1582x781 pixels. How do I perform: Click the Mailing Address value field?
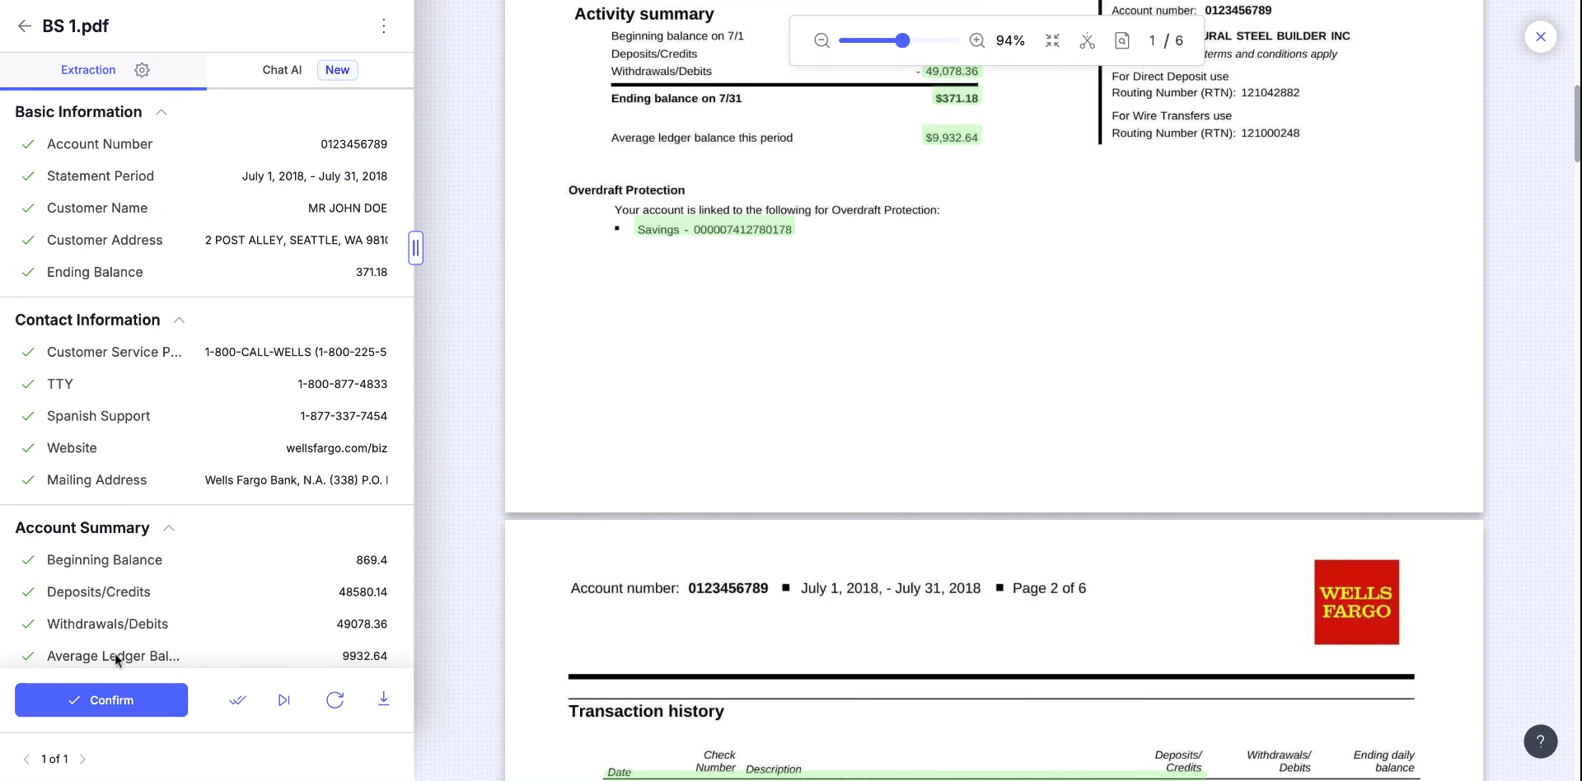[296, 480]
